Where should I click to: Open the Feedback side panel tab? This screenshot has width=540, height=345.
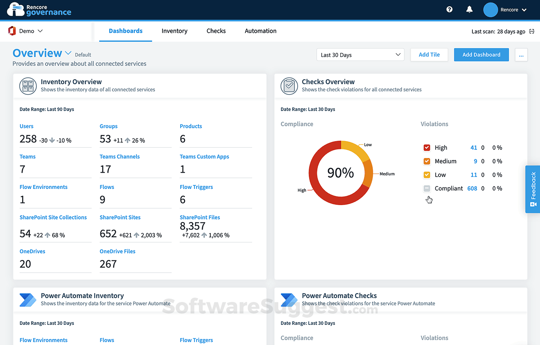532,189
